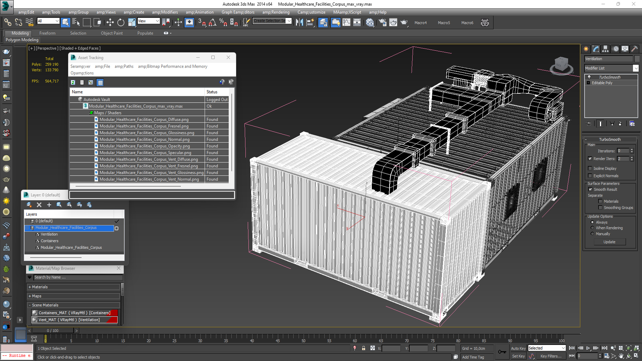Image resolution: width=642 pixels, height=361 pixels.
Task: Open the Create command panel tab
Action: click(x=586, y=49)
